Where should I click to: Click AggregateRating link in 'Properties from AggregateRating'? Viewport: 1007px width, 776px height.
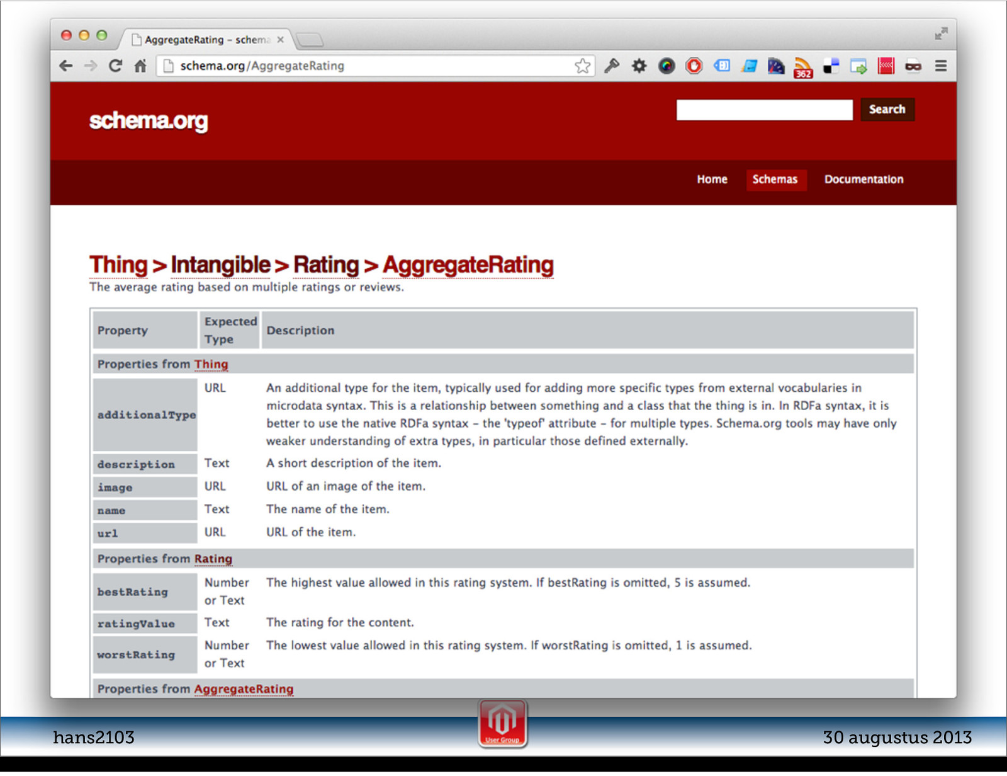coord(244,689)
